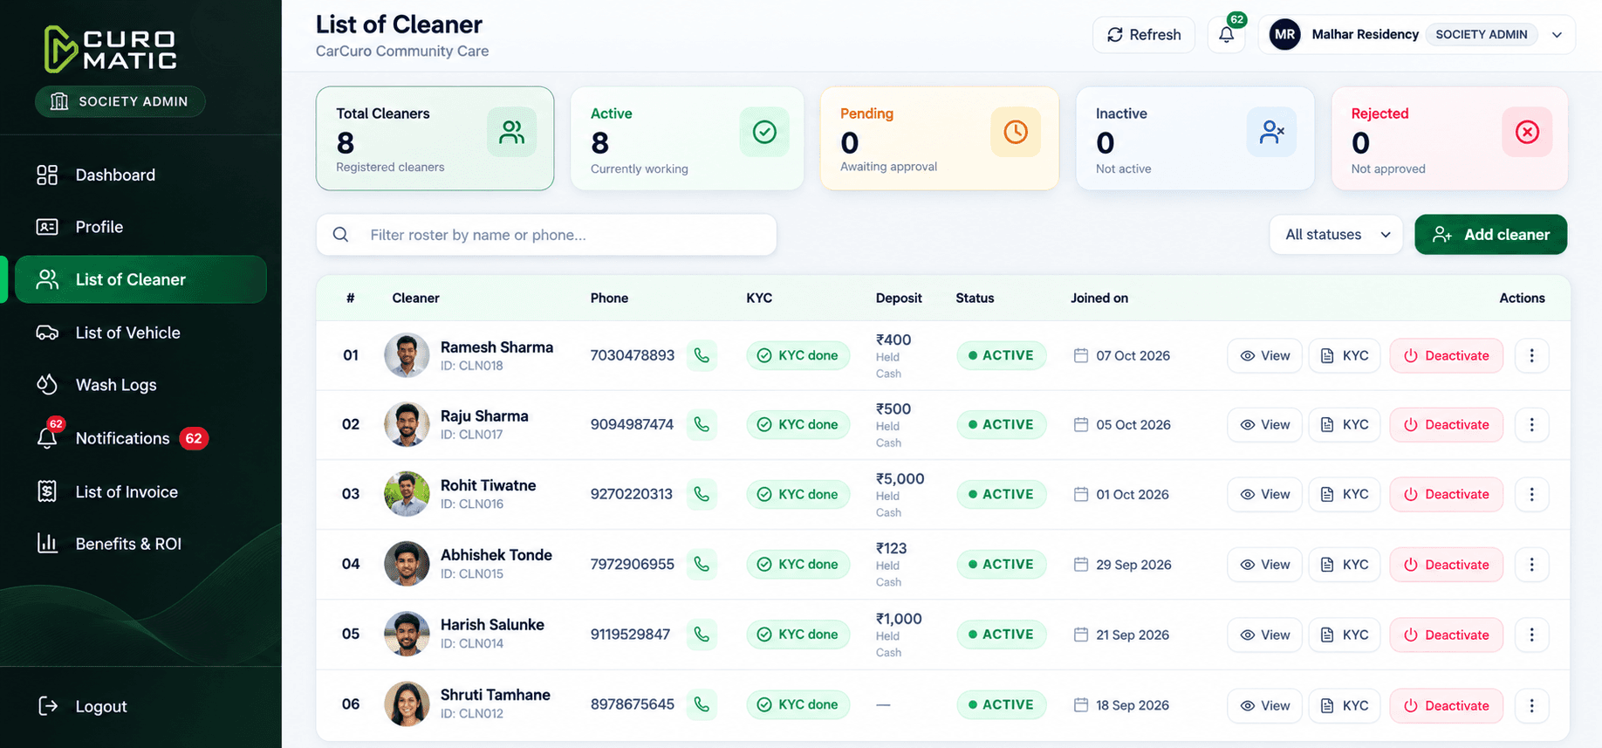
Task: Open the All statuses filter dropdown
Action: click(1336, 235)
